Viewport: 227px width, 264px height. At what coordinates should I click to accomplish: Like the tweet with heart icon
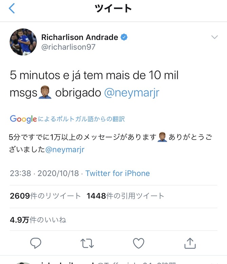pos(139,243)
